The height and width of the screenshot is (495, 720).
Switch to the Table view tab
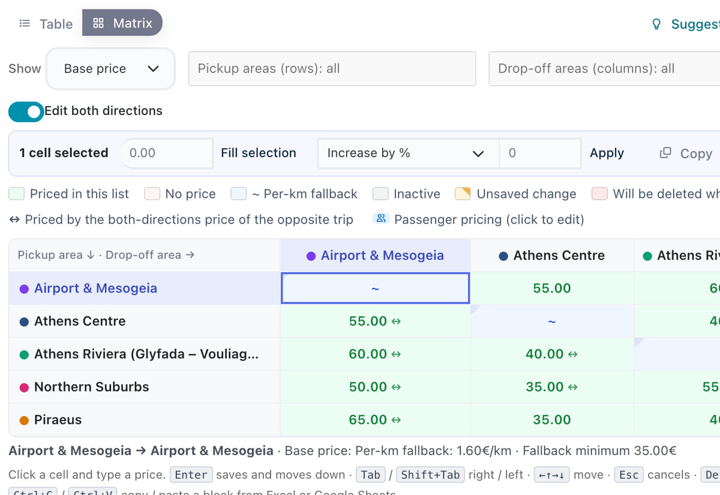[x=46, y=23]
